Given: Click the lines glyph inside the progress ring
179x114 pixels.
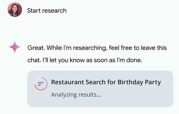Looking at the screenshot, I should click(41, 84).
